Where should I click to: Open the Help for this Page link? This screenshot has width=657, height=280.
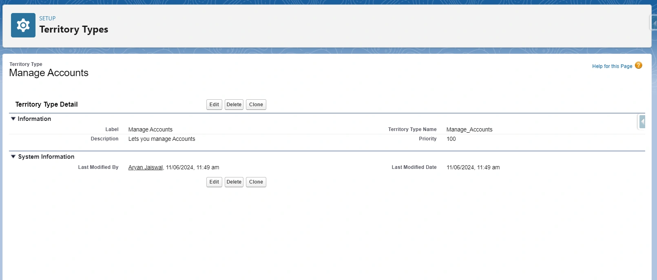pyautogui.click(x=612, y=66)
